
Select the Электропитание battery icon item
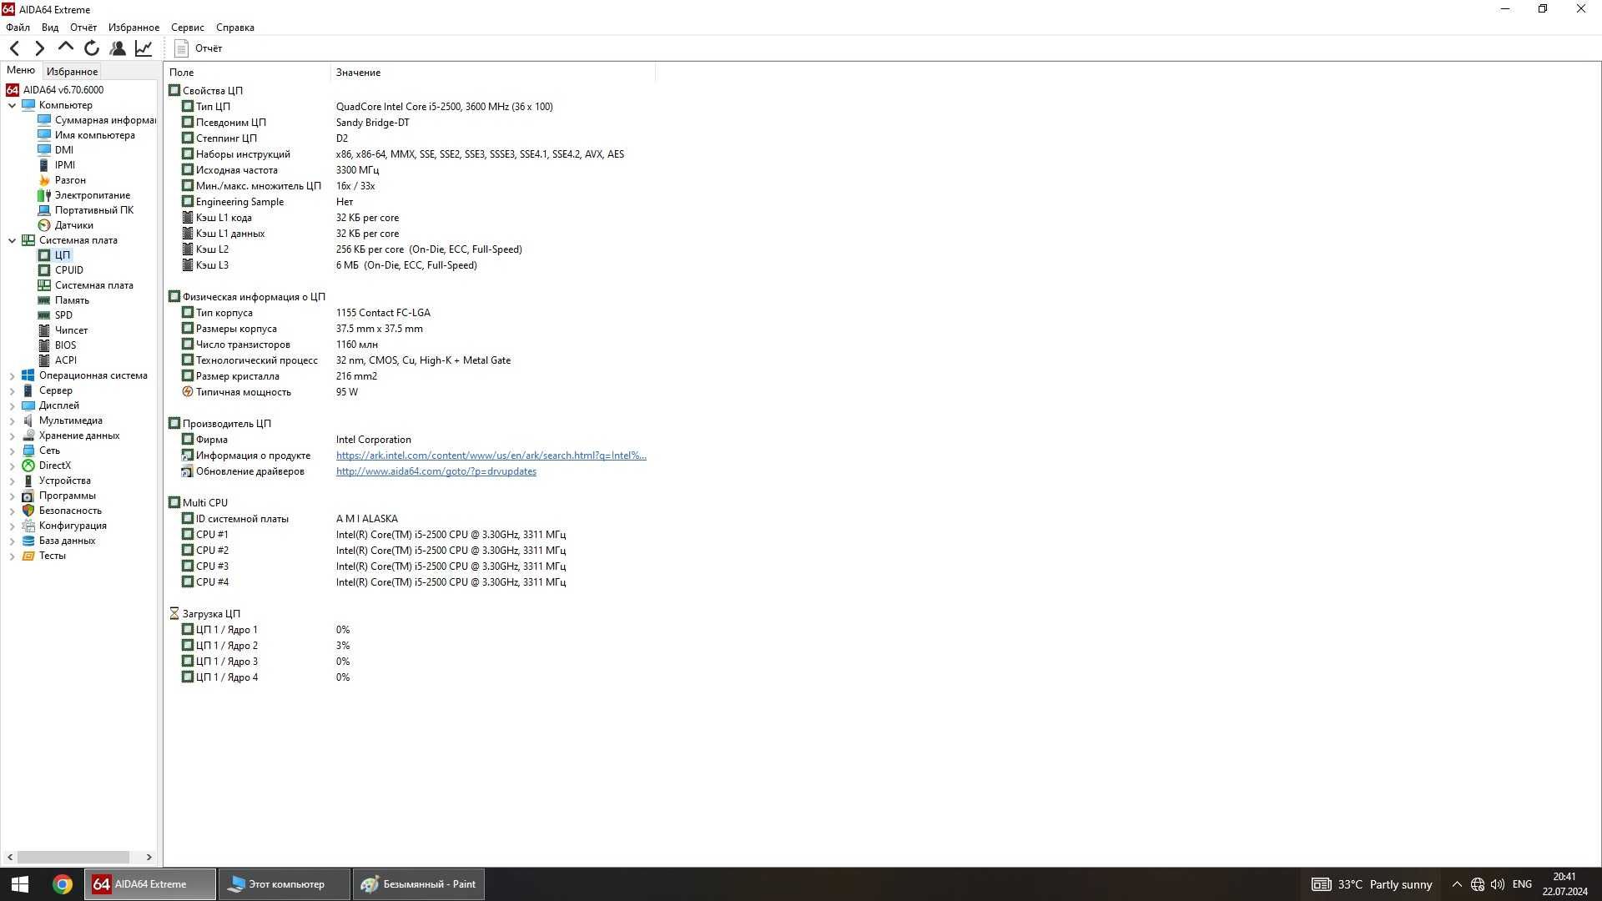click(44, 195)
